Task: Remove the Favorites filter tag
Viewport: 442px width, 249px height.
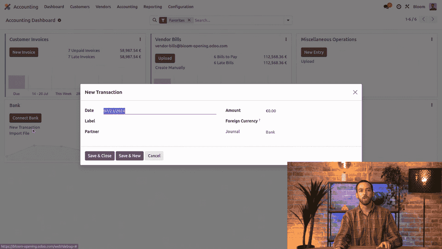Action: [x=189, y=20]
